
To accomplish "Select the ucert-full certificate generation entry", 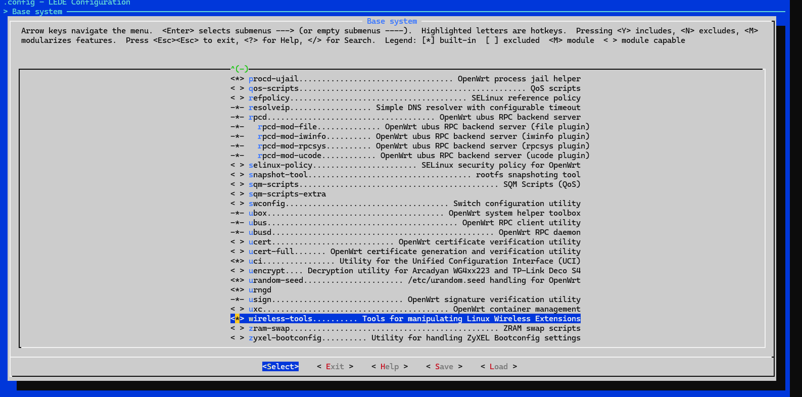I will 405,252.
